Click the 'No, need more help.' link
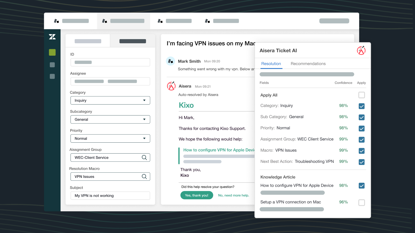 (x=233, y=195)
